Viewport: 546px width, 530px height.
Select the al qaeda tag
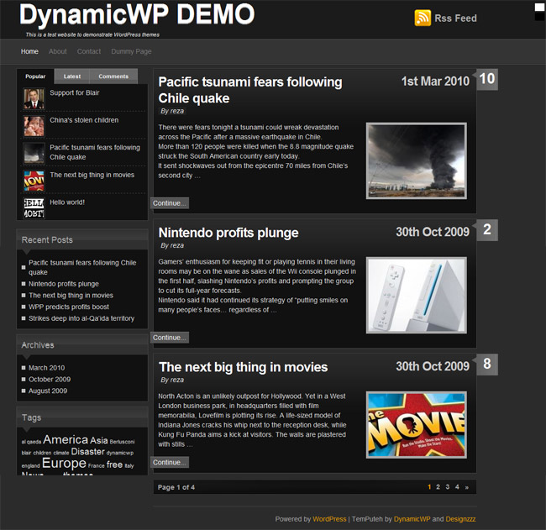(31, 442)
